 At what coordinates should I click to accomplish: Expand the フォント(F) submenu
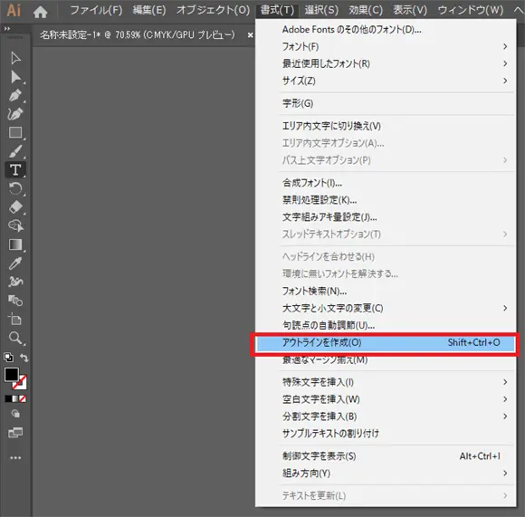pos(385,46)
